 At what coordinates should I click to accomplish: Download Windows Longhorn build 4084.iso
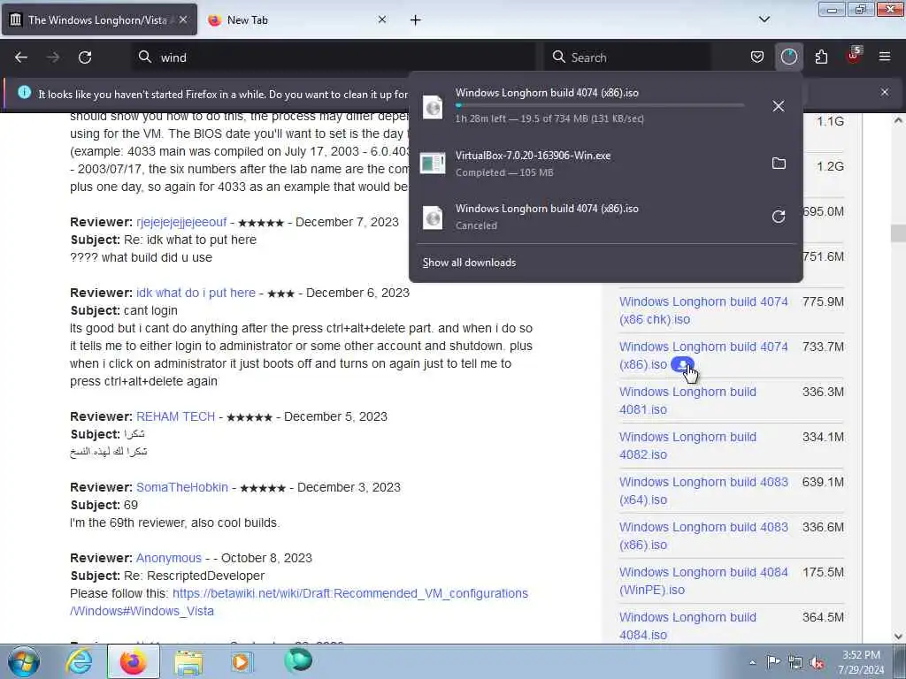coord(687,625)
